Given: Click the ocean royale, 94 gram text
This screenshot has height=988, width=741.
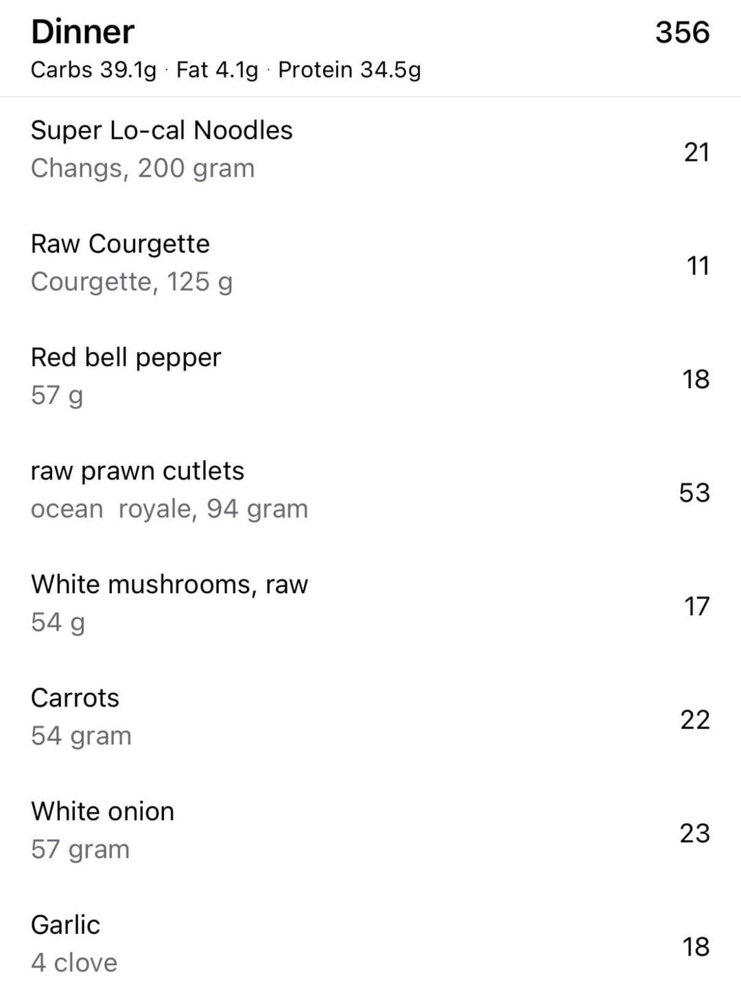Looking at the screenshot, I should point(169,509).
